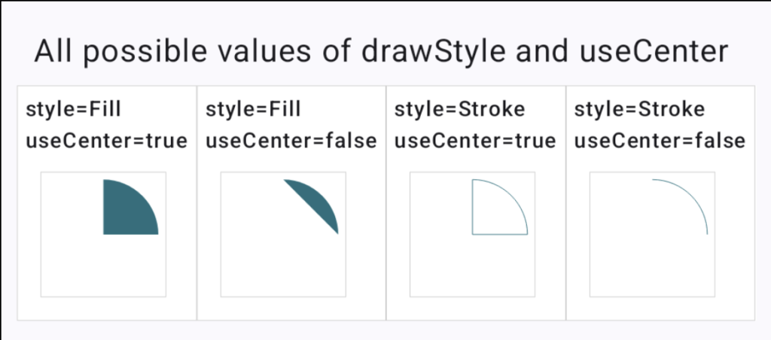Click the heading 'All possible values of drawStyle and useCenter'
The height and width of the screenshot is (340, 771).
(381, 52)
